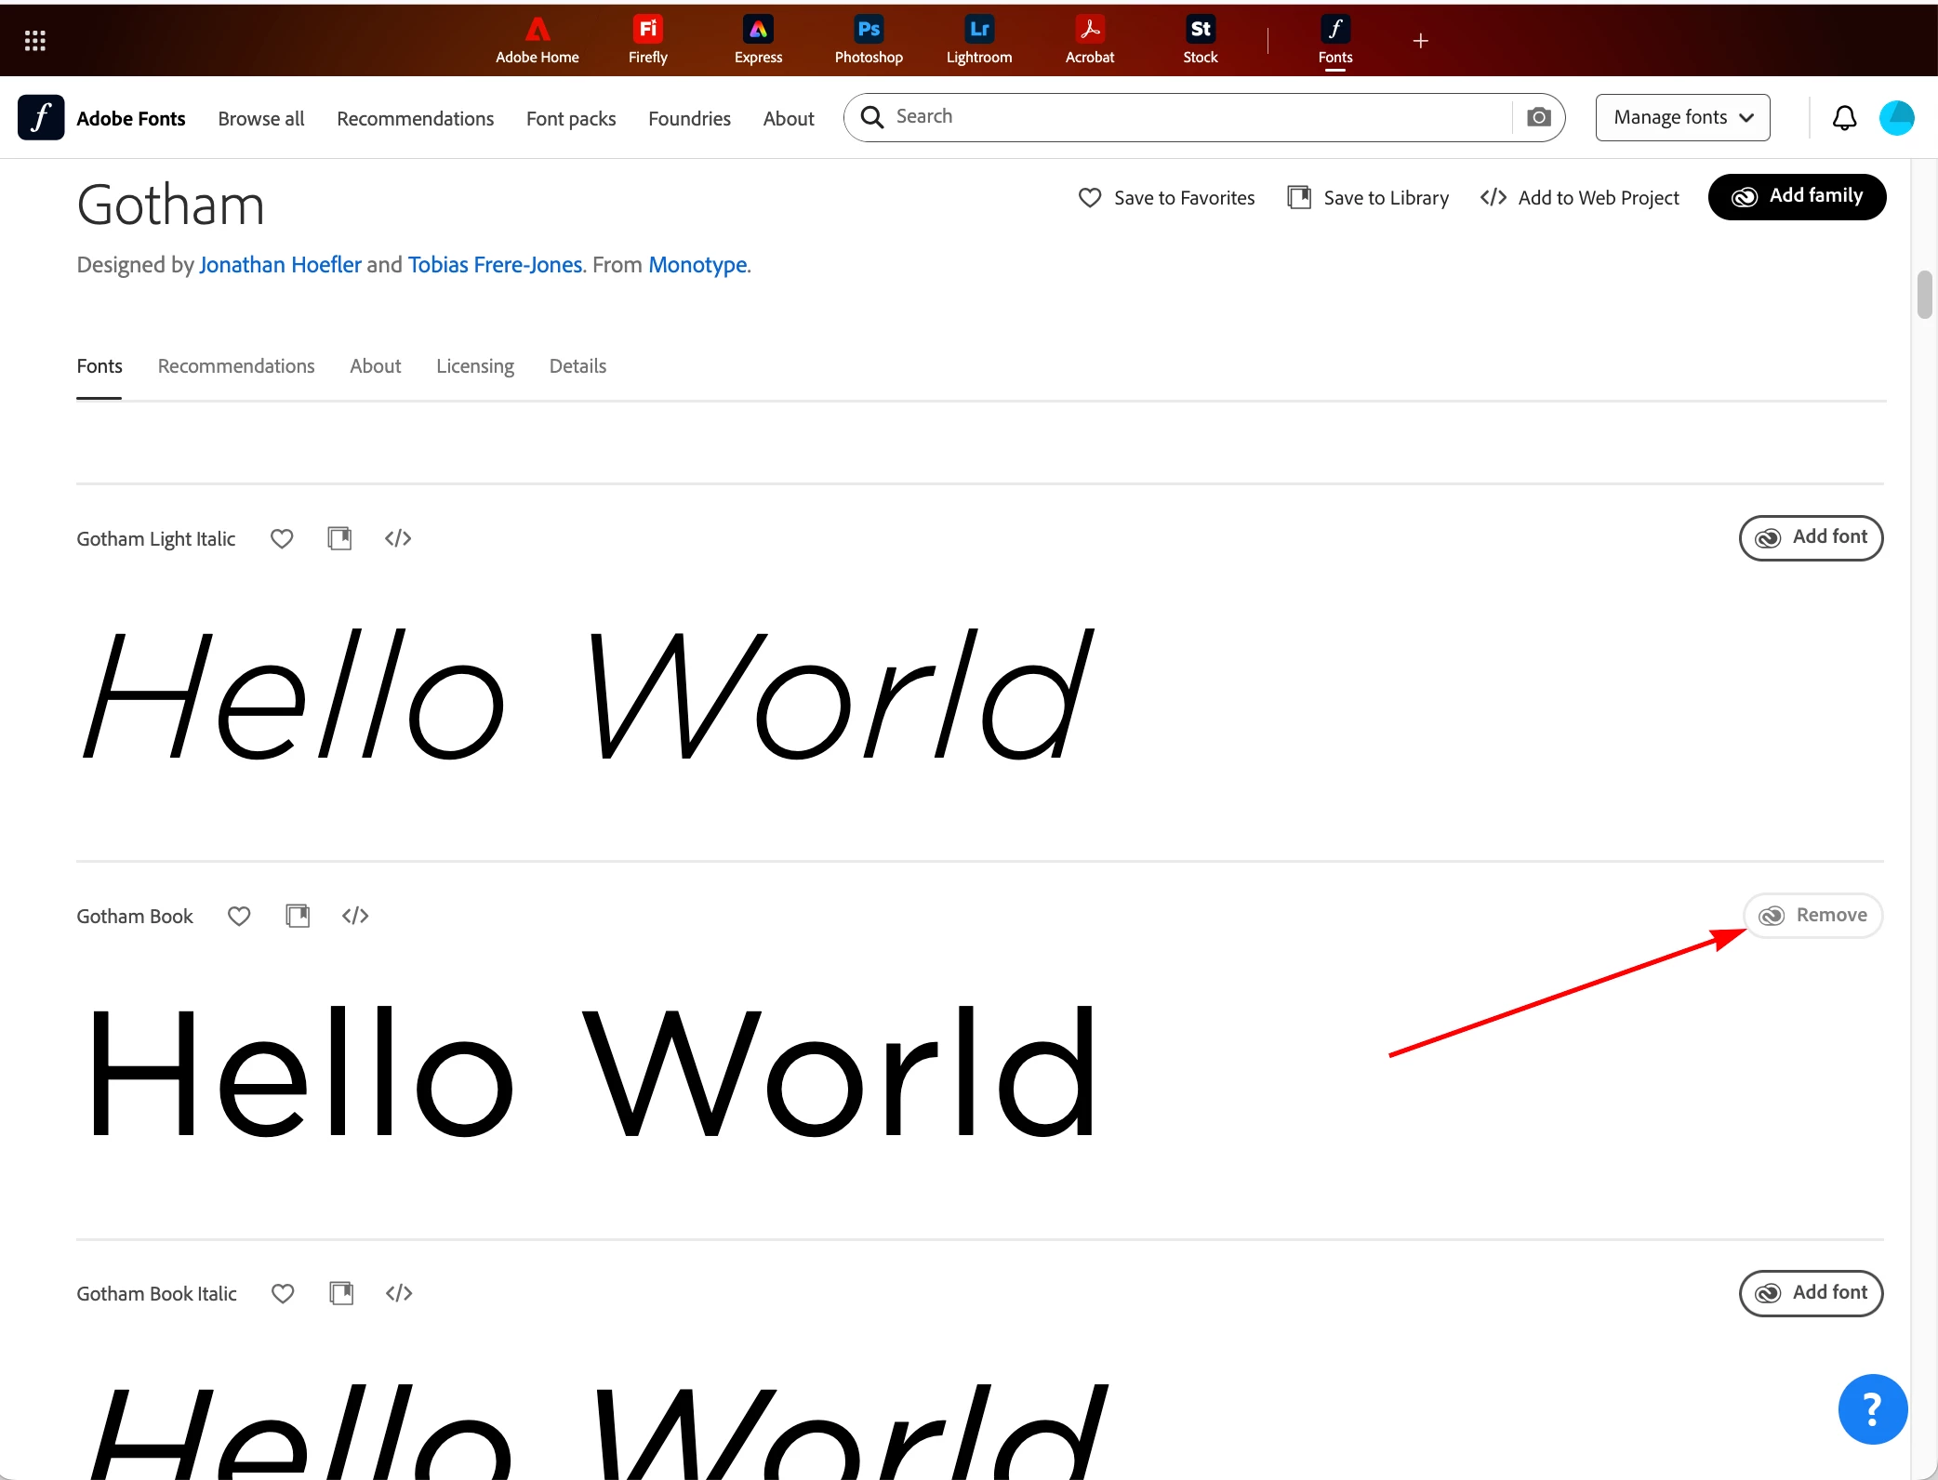Click the visual search camera icon

pyautogui.click(x=1539, y=117)
